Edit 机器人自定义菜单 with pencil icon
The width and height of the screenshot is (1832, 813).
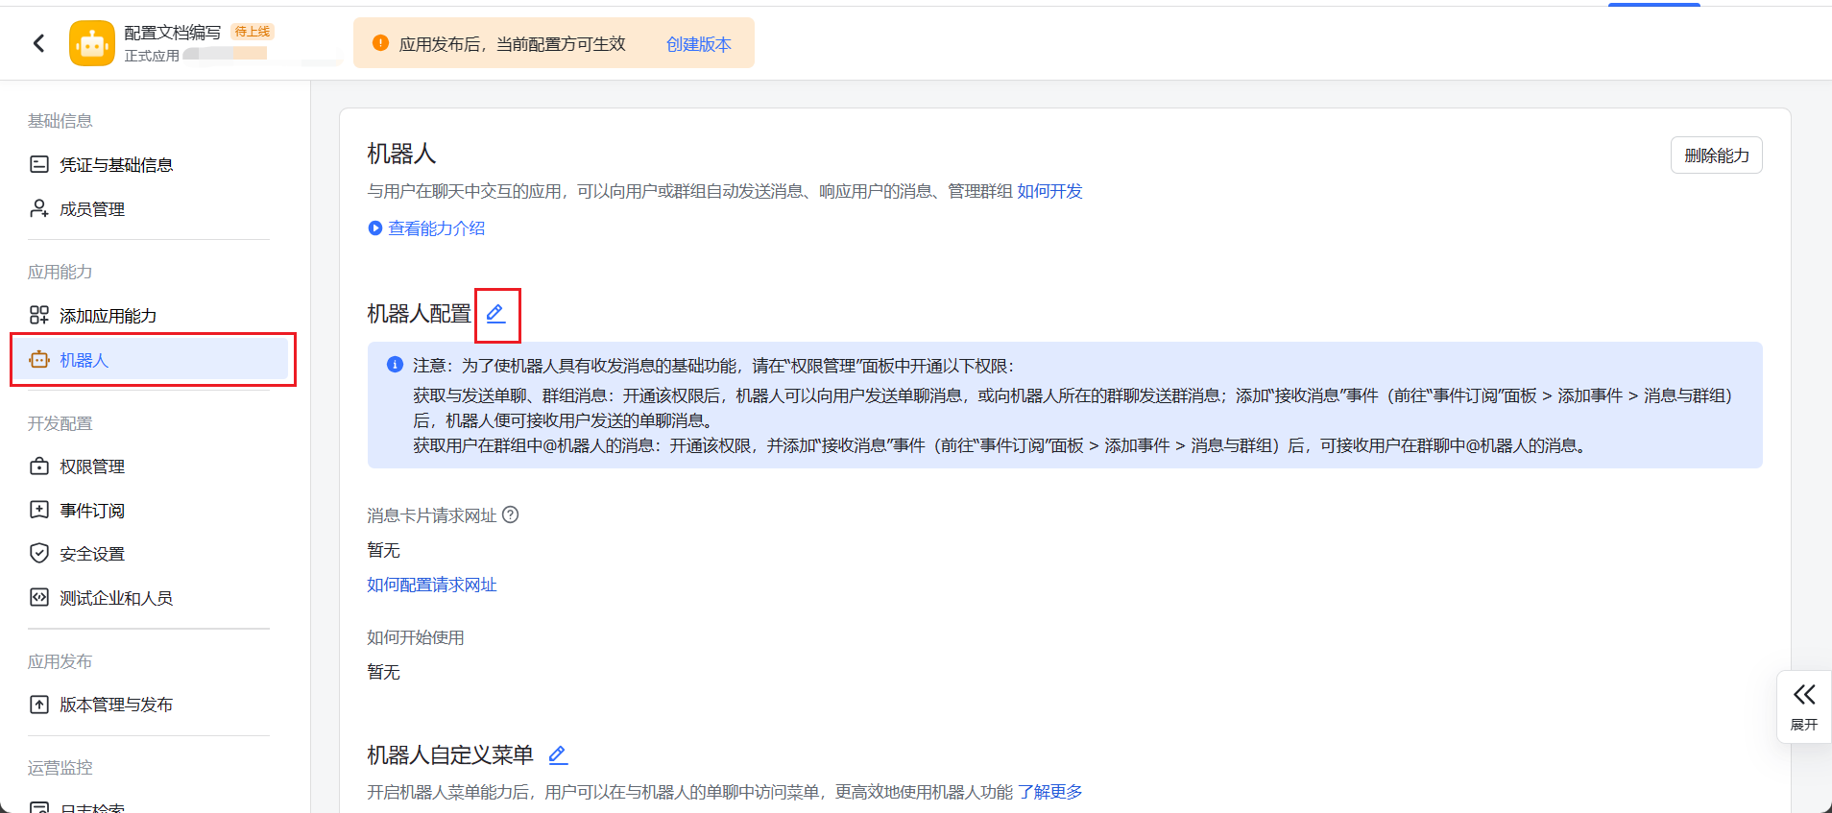pos(558,755)
